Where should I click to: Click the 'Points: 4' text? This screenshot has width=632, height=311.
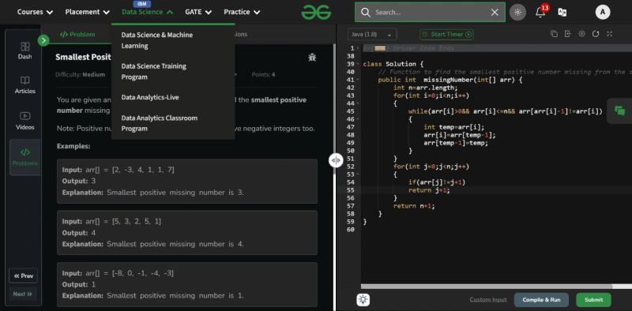264,74
